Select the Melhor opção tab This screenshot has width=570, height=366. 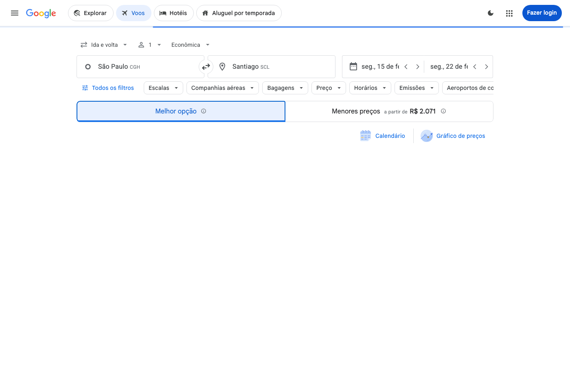(x=181, y=111)
